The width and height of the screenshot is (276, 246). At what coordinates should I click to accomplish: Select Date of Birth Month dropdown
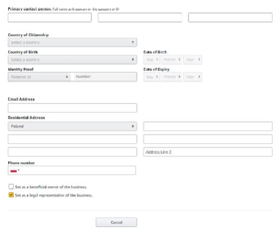coord(171,59)
